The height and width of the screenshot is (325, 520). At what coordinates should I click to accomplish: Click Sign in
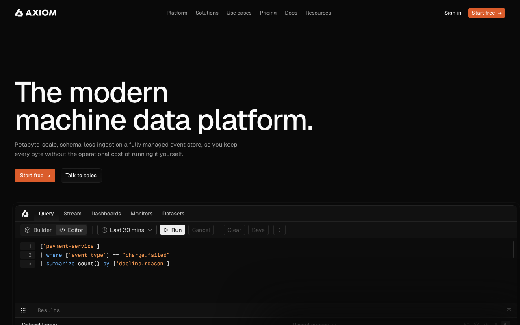coord(453,13)
